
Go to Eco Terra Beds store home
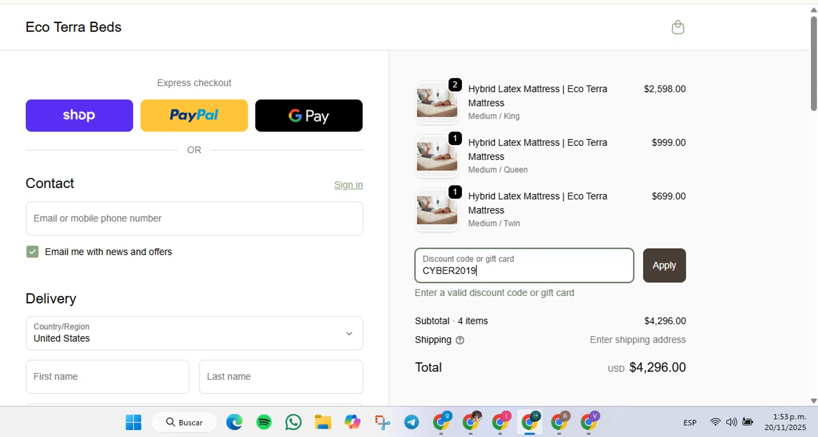click(74, 27)
